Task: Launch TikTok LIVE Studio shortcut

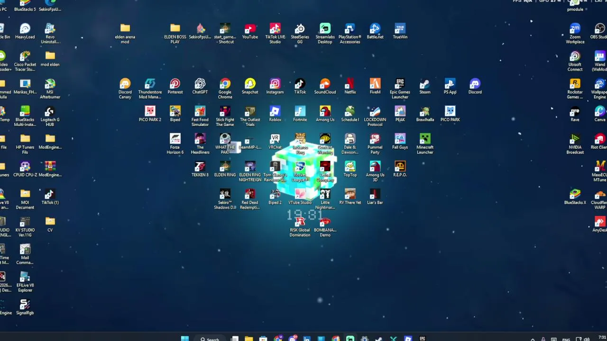Action: pyautogui.click(x=275, y=33)
